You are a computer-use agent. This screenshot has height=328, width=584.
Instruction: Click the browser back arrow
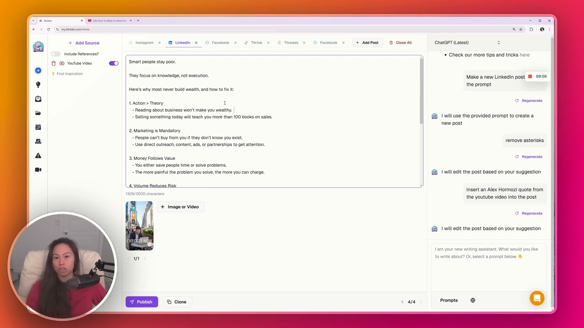[x=34, y=29]
